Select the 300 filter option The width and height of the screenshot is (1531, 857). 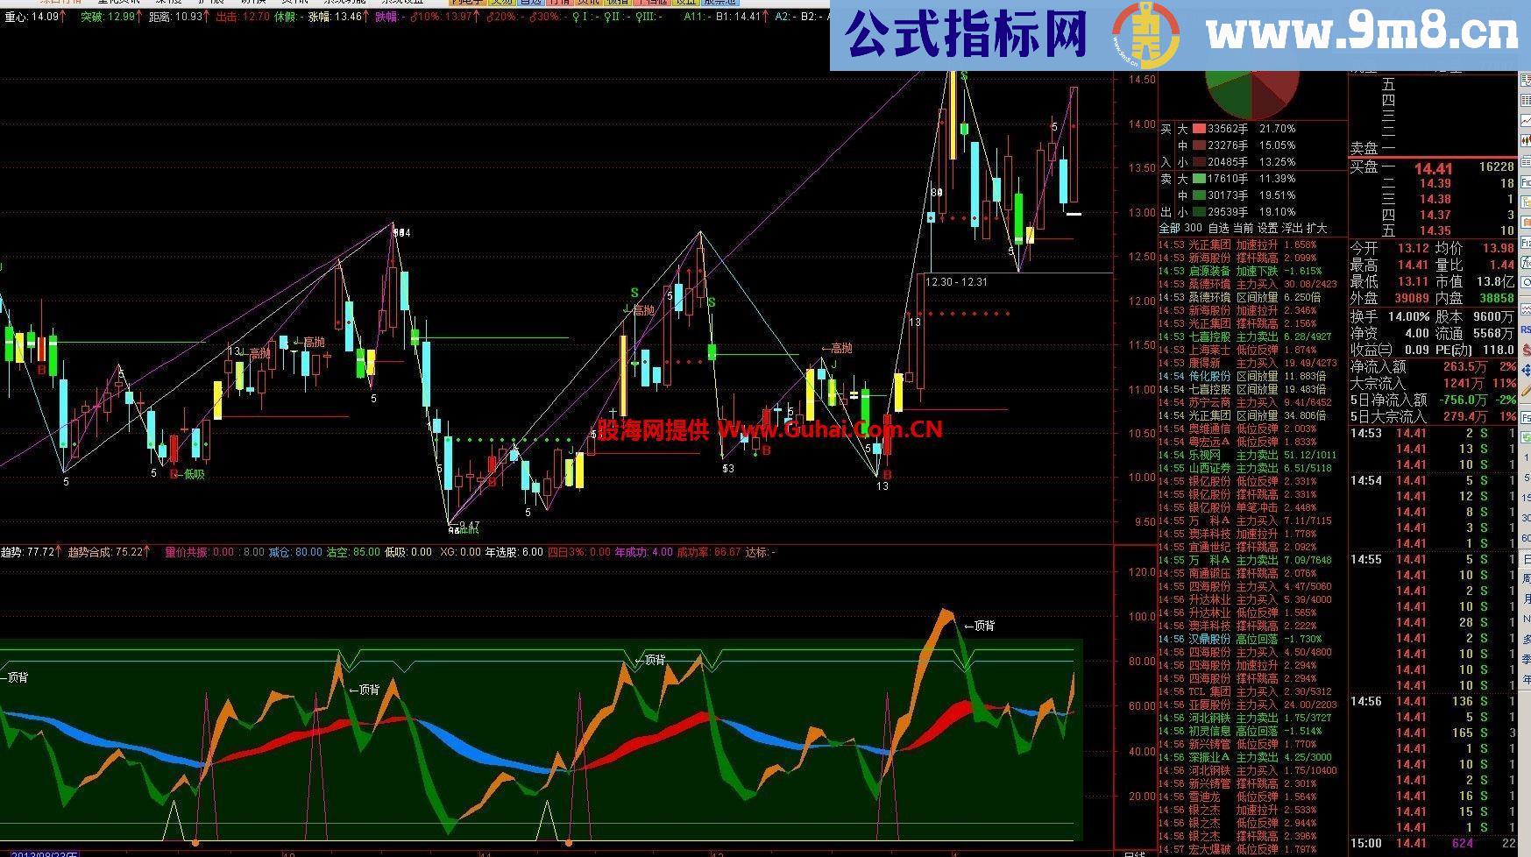click(1194, 228)
